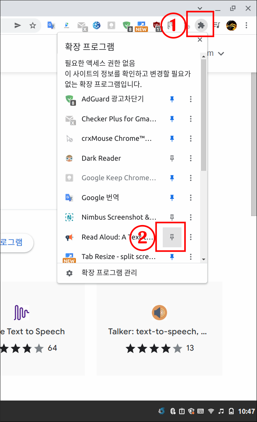The image size is (257, 422).
Task: Open the Extensions puzzle-piece menu
Action: tap(201, 25)
